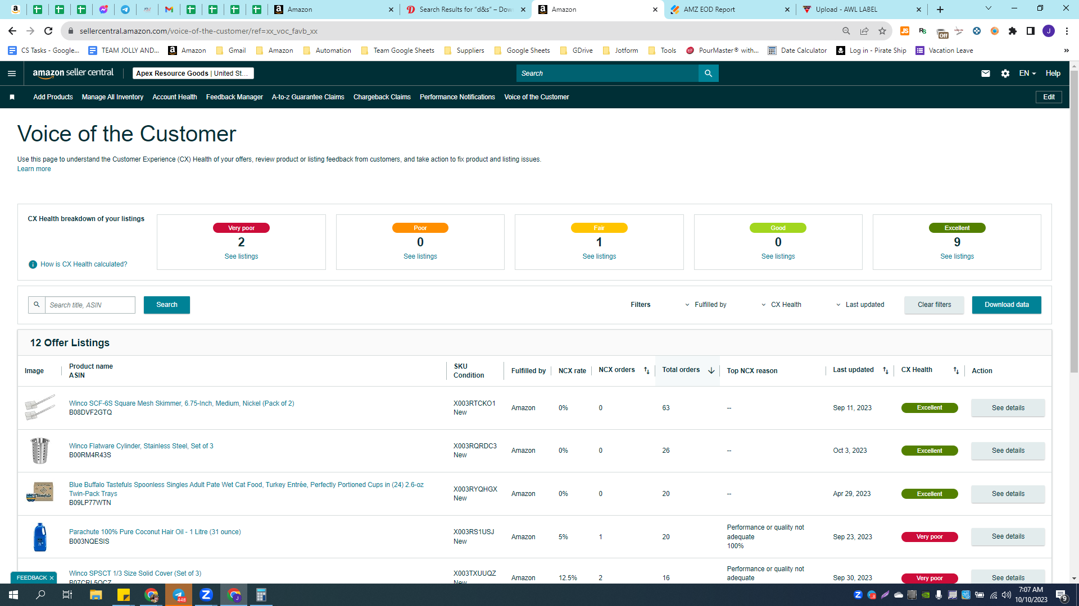Open Help in Seller Central header

1053,74
